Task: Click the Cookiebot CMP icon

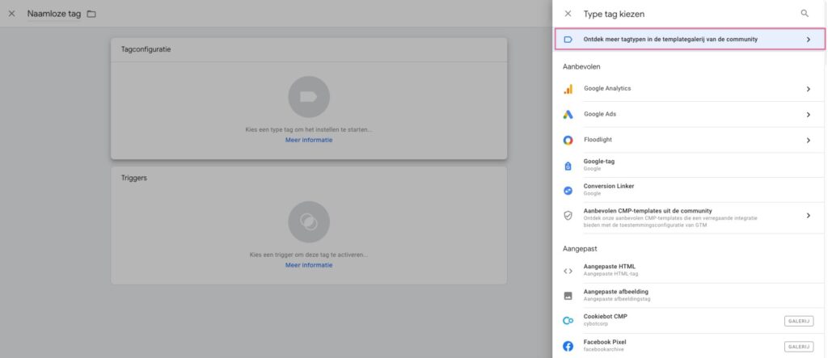Action: click(568, 321)
